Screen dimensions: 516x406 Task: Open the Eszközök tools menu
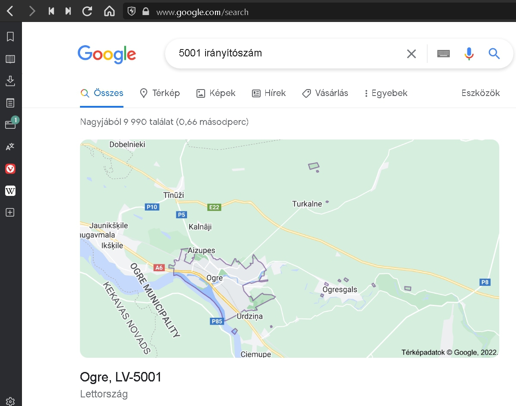(480, 93)
